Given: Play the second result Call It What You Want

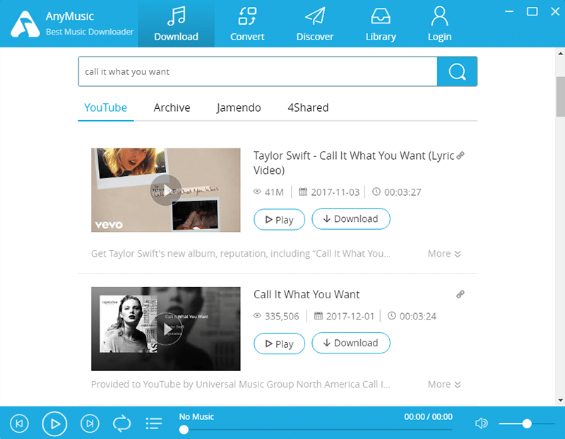Looking at the screenshot, I should pos(279,344).
